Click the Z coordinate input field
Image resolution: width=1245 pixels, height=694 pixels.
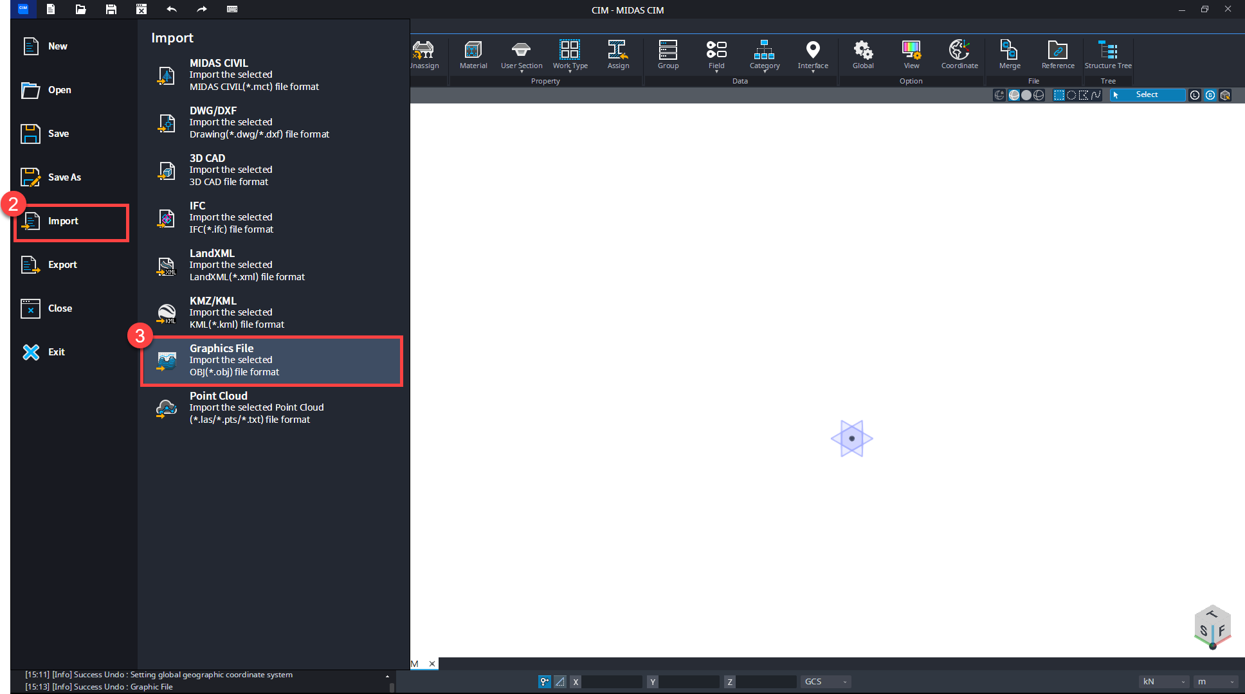click(766, 682)
